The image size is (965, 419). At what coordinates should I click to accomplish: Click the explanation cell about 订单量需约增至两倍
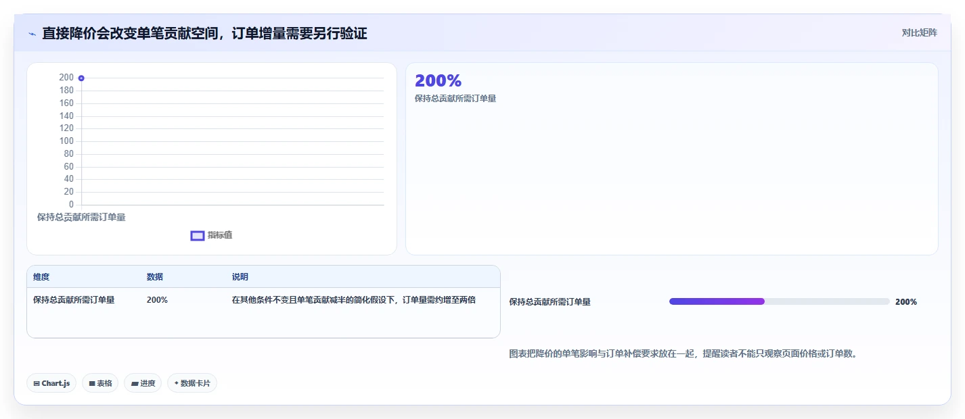pyautogui.click(x=353, y=300)
